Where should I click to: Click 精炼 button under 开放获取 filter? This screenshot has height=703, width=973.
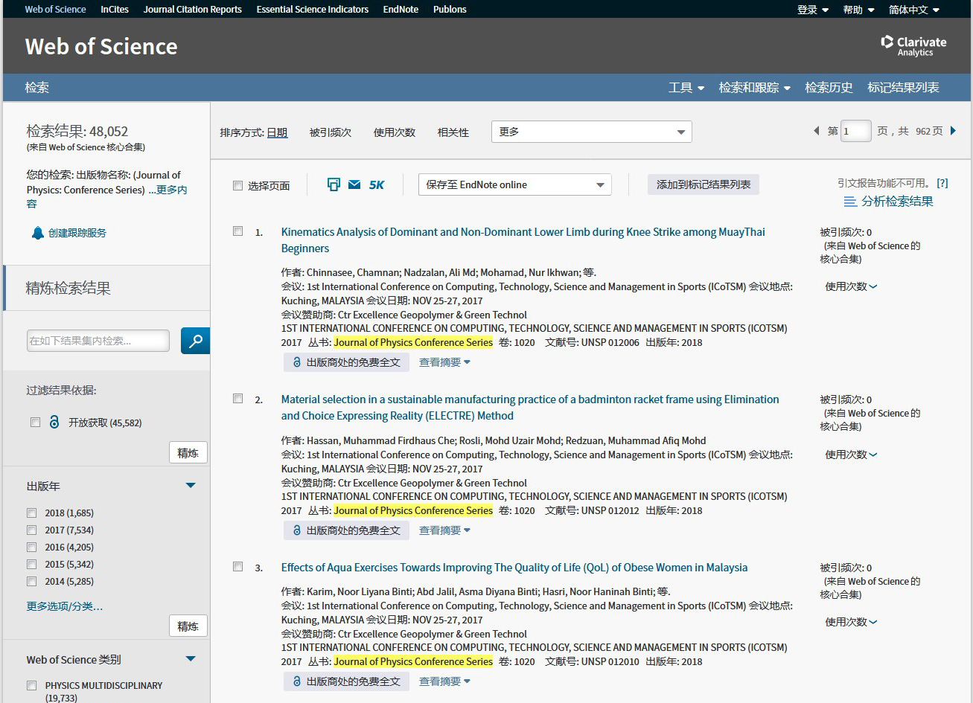coord(188,452)
